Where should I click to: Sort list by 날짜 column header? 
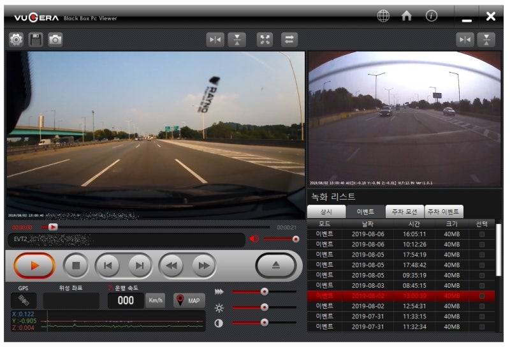click(x=368, y=224)
